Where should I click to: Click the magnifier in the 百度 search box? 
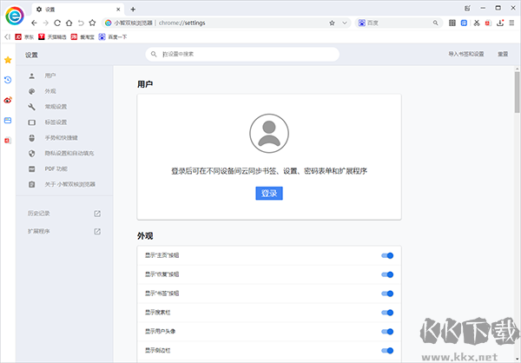tap(435, 23)
